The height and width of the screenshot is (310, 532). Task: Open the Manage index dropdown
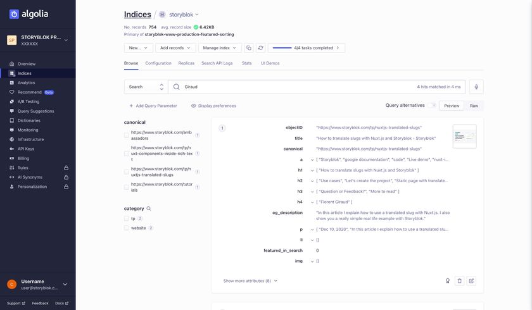(220, 48)
